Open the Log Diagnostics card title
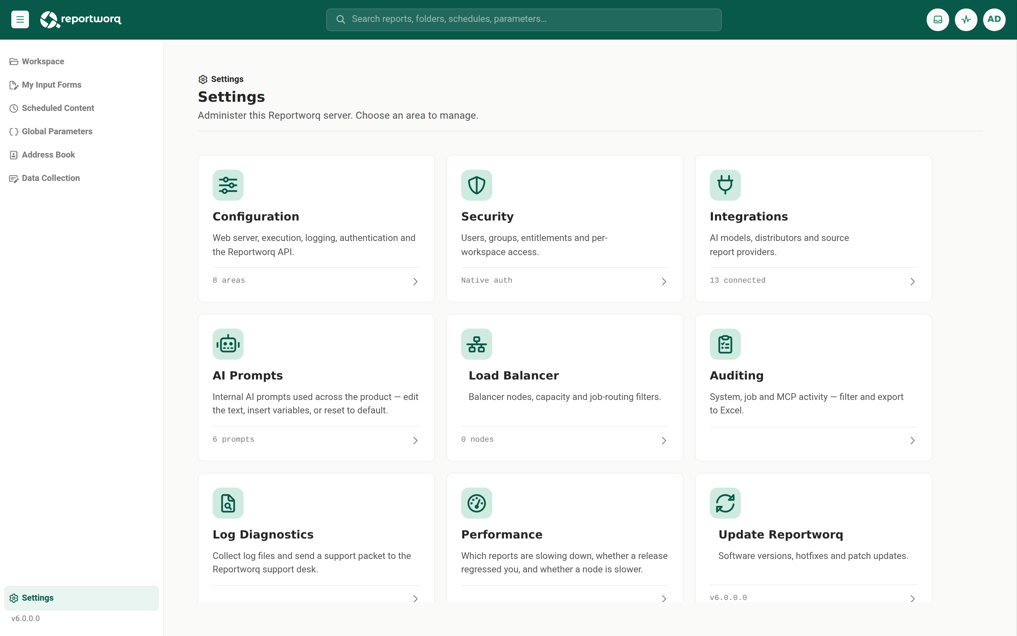The image size is (1017, 636). (263, 535)
